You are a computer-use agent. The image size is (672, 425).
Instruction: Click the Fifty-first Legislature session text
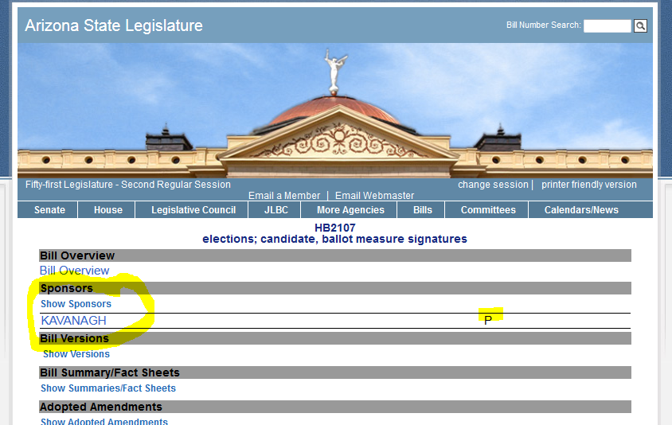[x=127, y=185]
